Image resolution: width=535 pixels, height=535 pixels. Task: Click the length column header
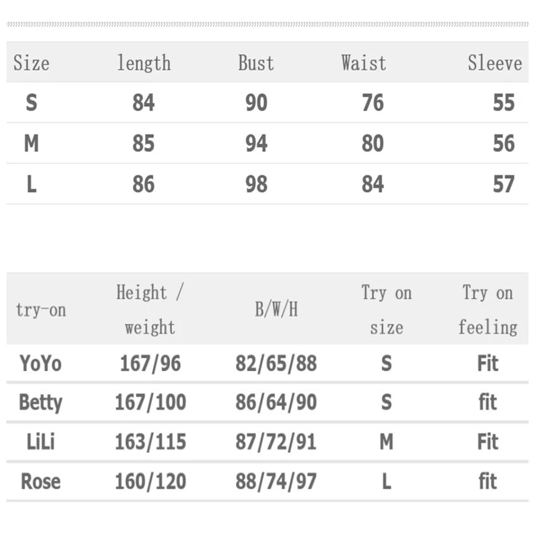144,64
